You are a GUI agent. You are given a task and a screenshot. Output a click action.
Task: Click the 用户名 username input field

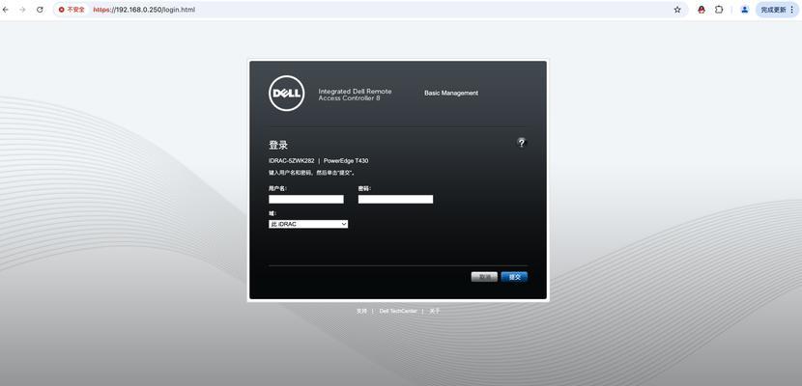click(x=306, y=199)
